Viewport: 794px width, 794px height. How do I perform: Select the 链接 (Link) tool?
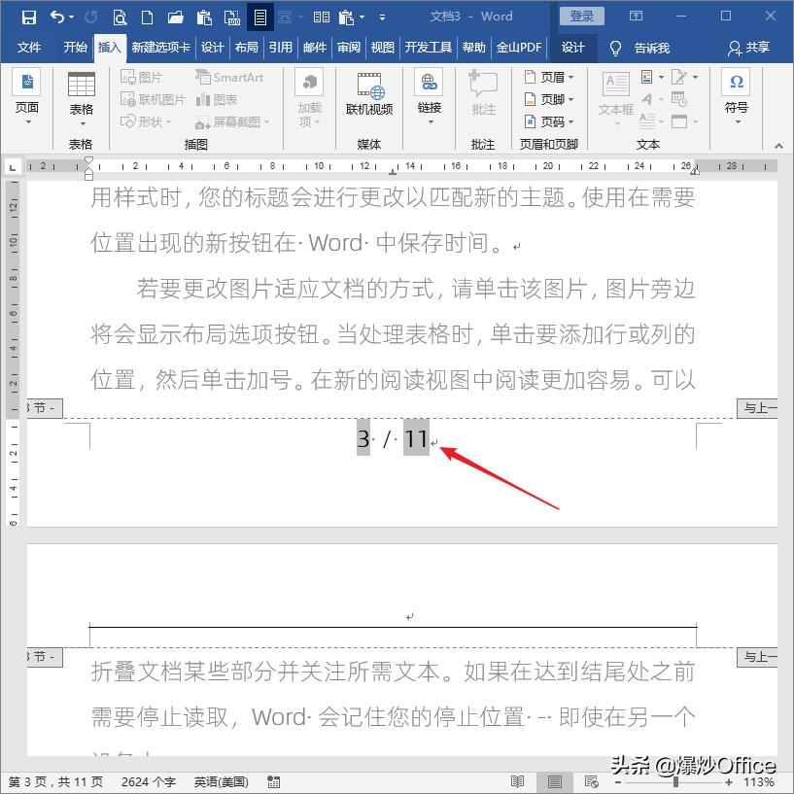click(x=429, y=97)
